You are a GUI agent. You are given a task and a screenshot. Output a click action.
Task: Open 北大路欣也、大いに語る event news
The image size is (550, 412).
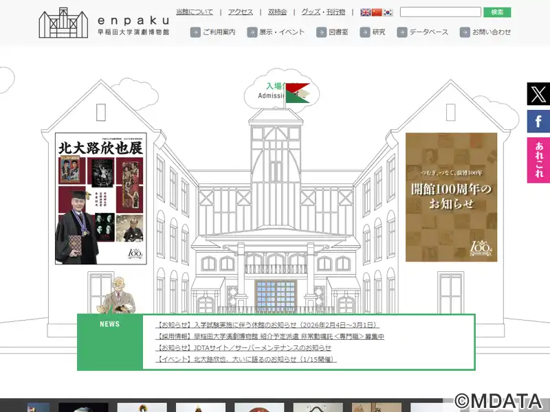point(246,359)
